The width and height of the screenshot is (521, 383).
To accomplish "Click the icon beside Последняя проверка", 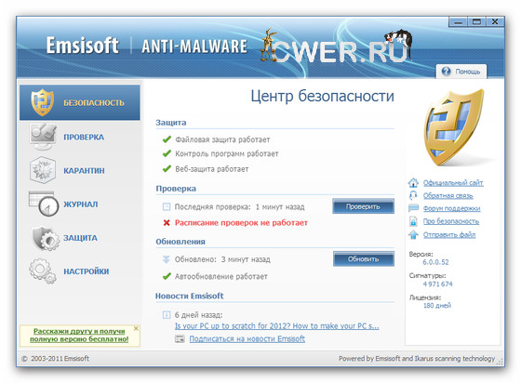I will click(167, 206).
